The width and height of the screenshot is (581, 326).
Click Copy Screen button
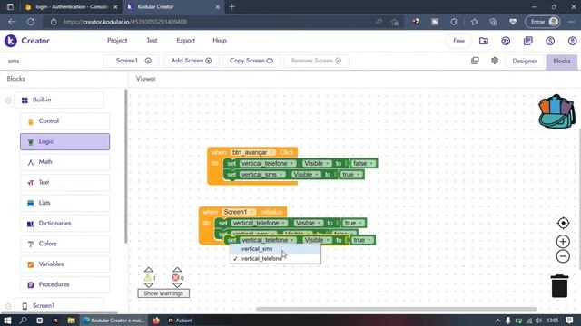click(x=251, y=61)
